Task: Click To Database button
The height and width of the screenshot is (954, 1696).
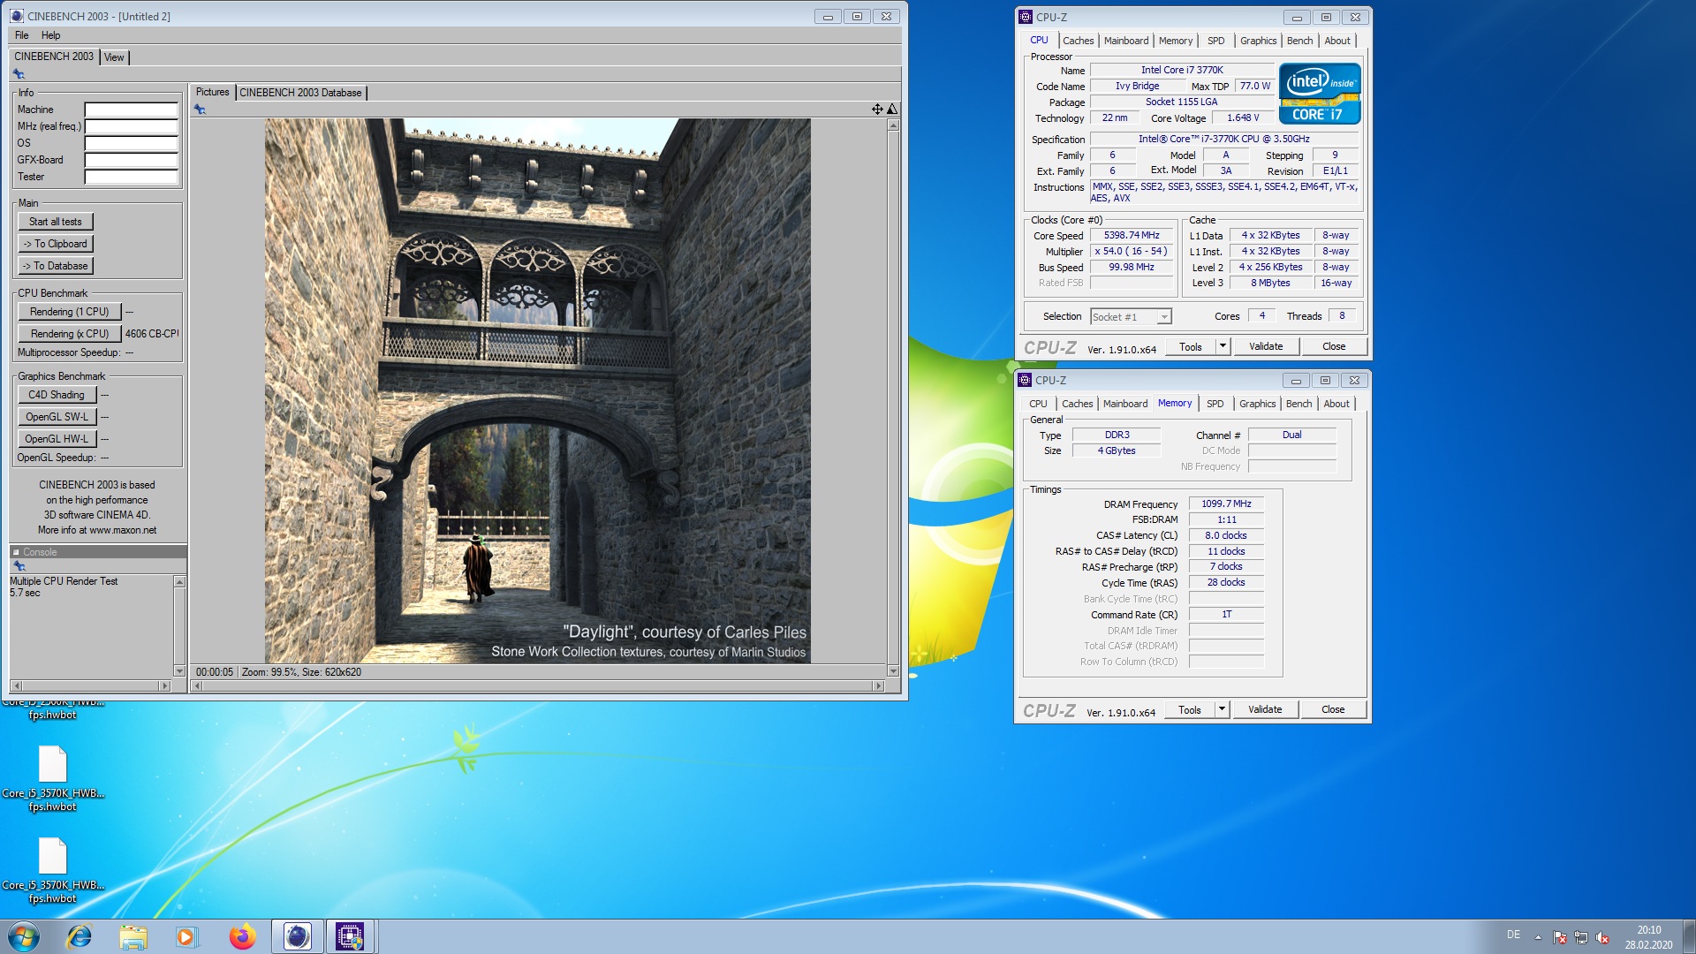Action: [55, 266]
